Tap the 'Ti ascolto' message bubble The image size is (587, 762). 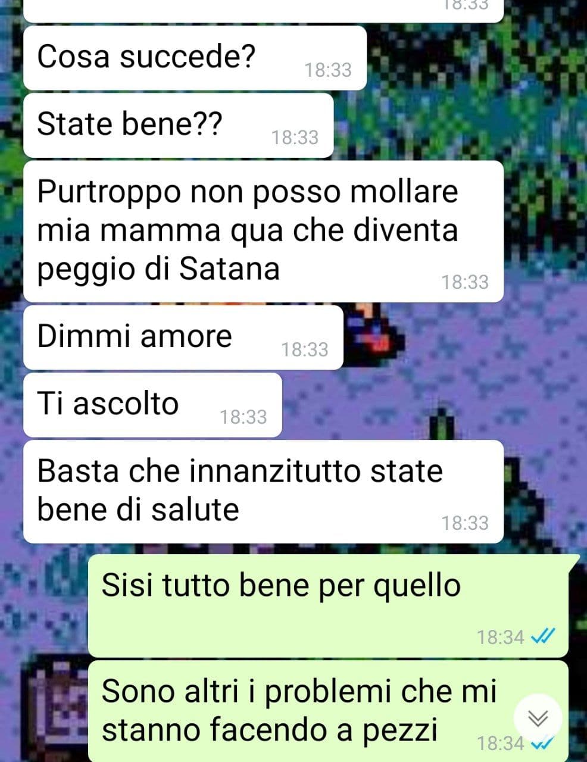[152, 405]
